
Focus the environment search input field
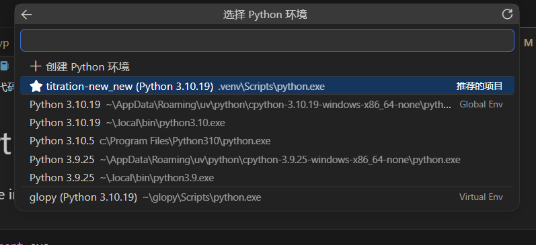(x=267, y=40)
